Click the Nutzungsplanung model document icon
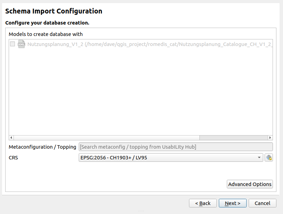Viewport: 283px width, 214px height. [21, 44]
